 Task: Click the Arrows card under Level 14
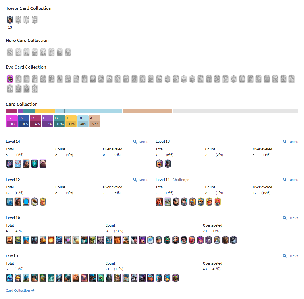[x=18, y=164]
